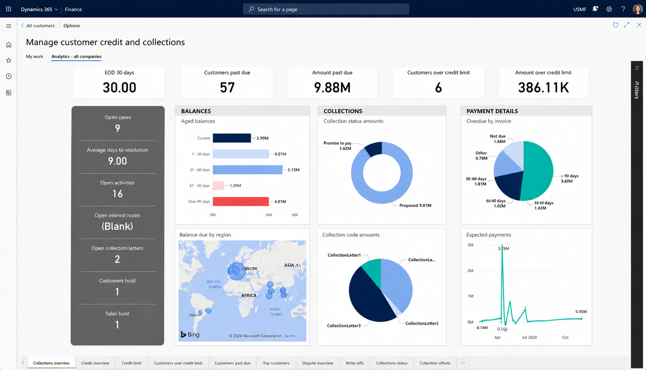Select the 31 - 60 days bar
The height and width of the screenshot is (370, 646).
248,170
